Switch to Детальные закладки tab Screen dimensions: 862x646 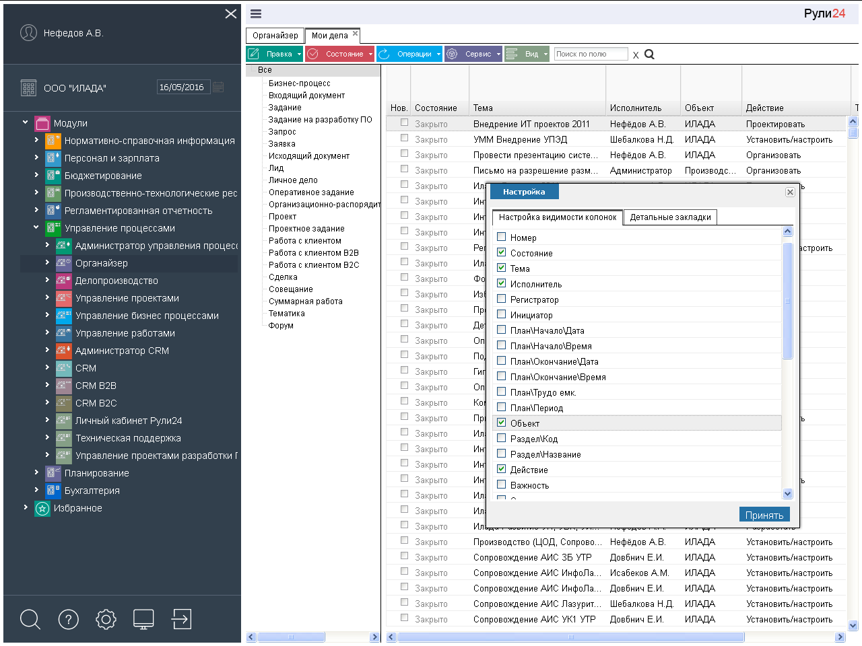point(670,217)
